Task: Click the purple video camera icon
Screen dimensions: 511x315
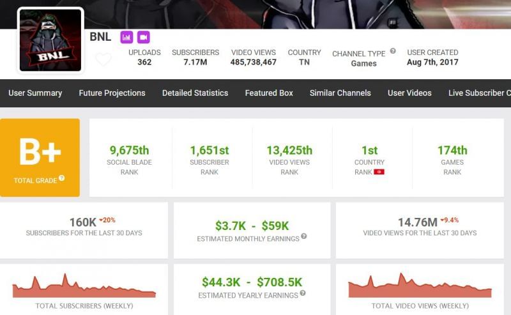Action: [x=143, y=37]
